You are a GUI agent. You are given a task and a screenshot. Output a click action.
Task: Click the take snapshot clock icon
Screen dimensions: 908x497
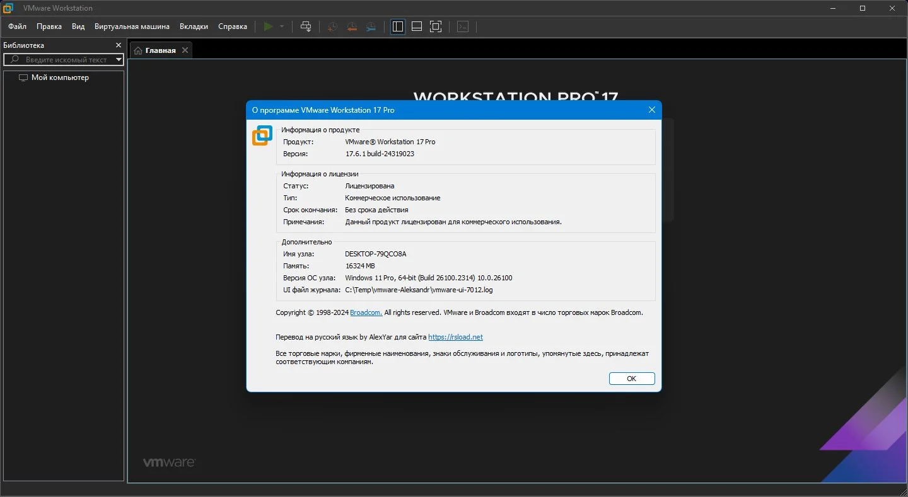pos(332,26)
